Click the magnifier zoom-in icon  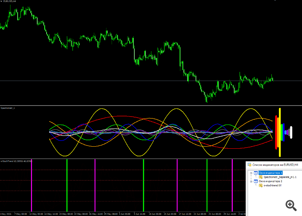pyautogui.click(x=291, y=205)
